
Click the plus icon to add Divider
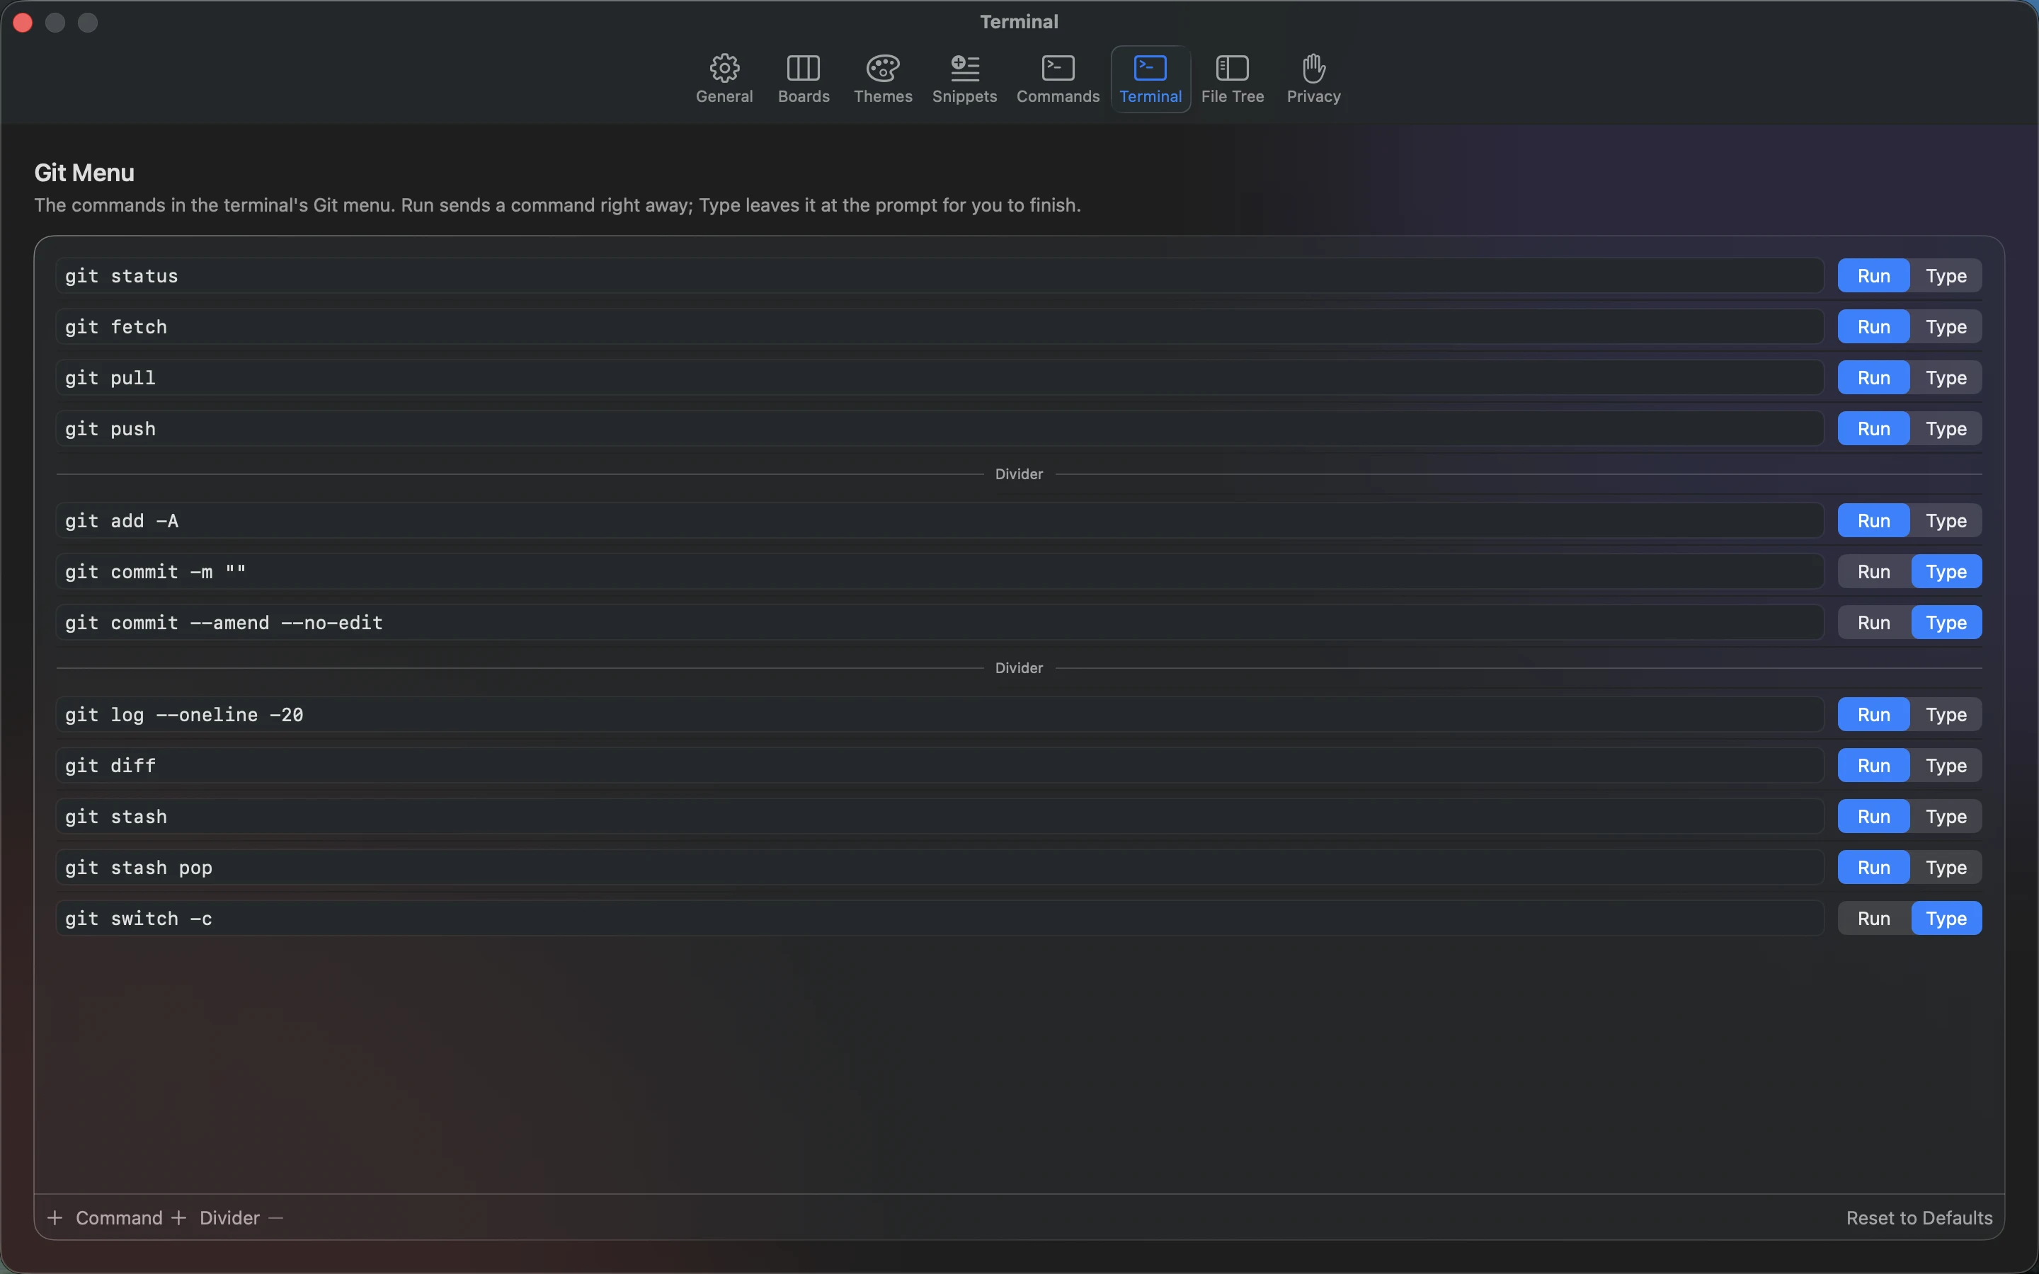click(x=178, y=1217)
